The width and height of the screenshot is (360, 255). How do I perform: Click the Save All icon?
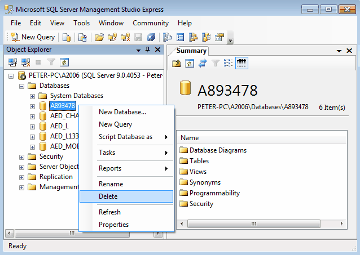coord(151,37)
